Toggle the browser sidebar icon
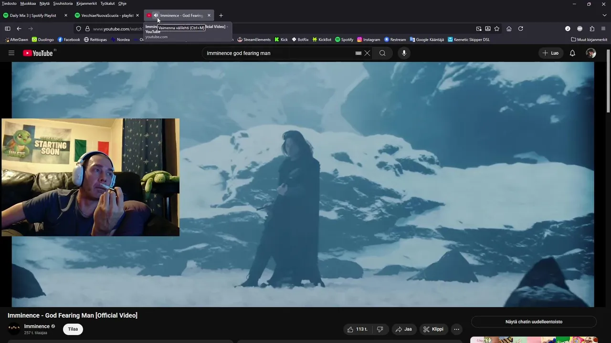 click(7, 29)
